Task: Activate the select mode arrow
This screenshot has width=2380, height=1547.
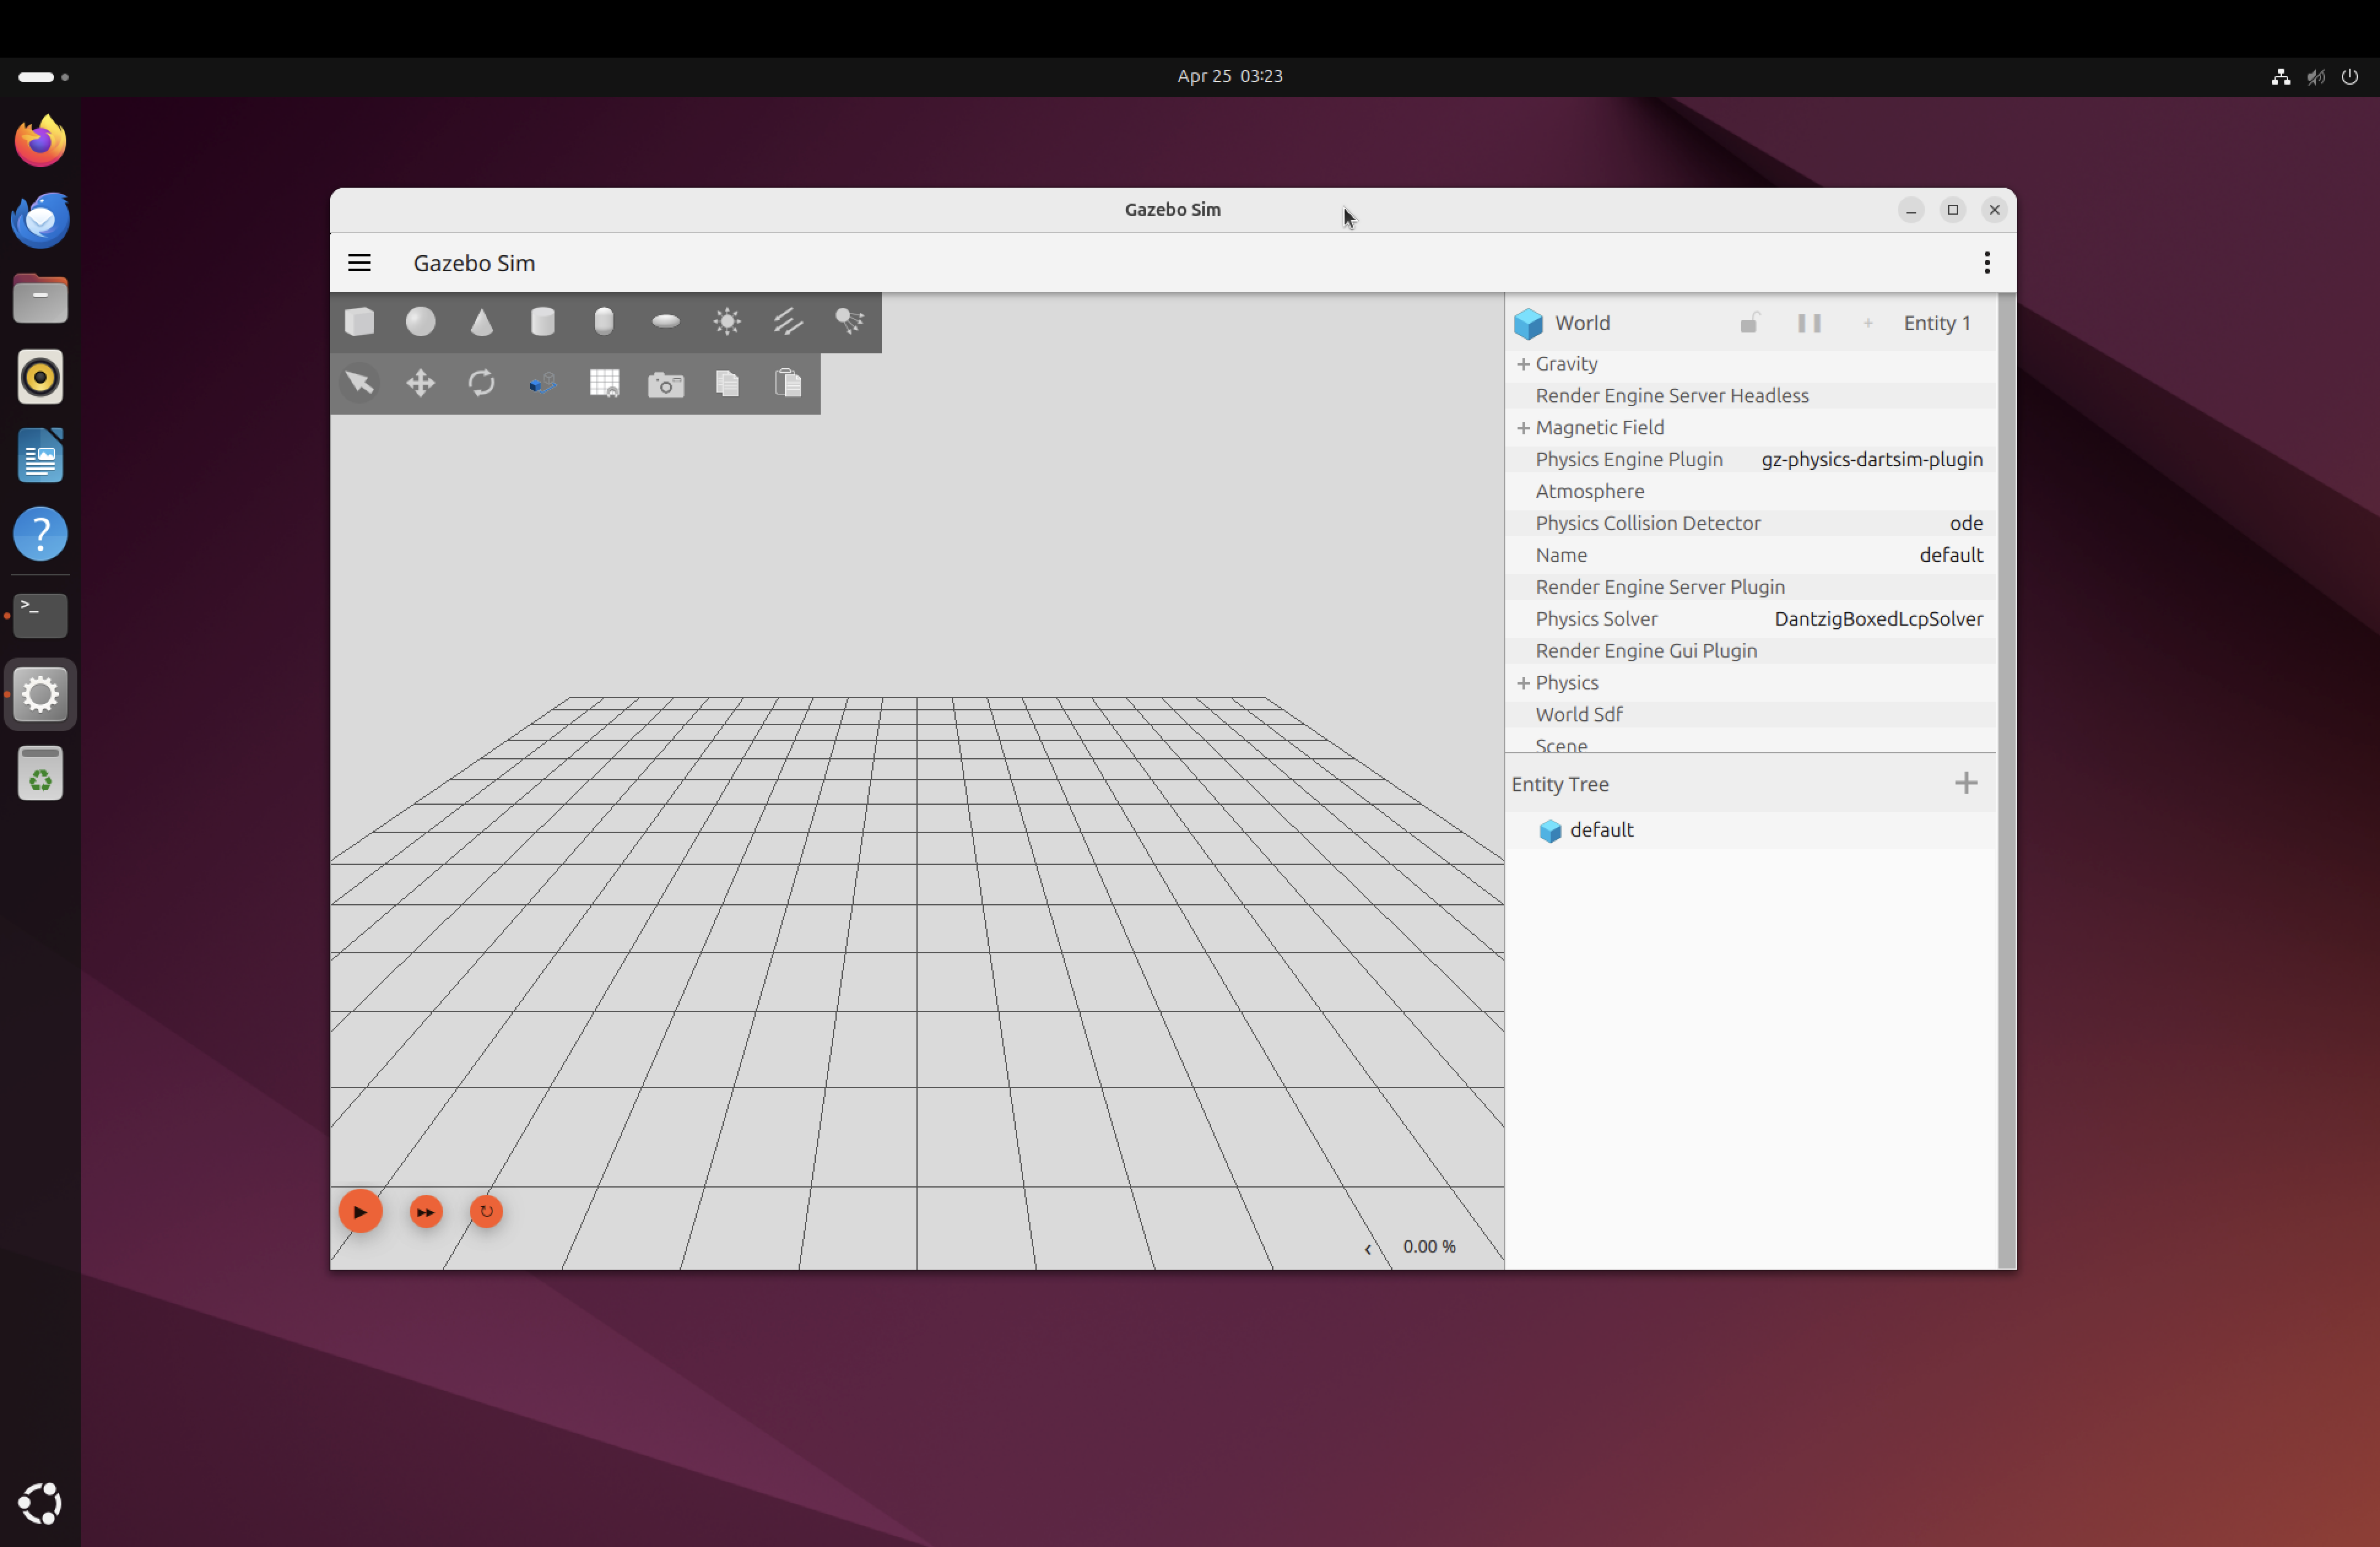Action: (360, 383)
